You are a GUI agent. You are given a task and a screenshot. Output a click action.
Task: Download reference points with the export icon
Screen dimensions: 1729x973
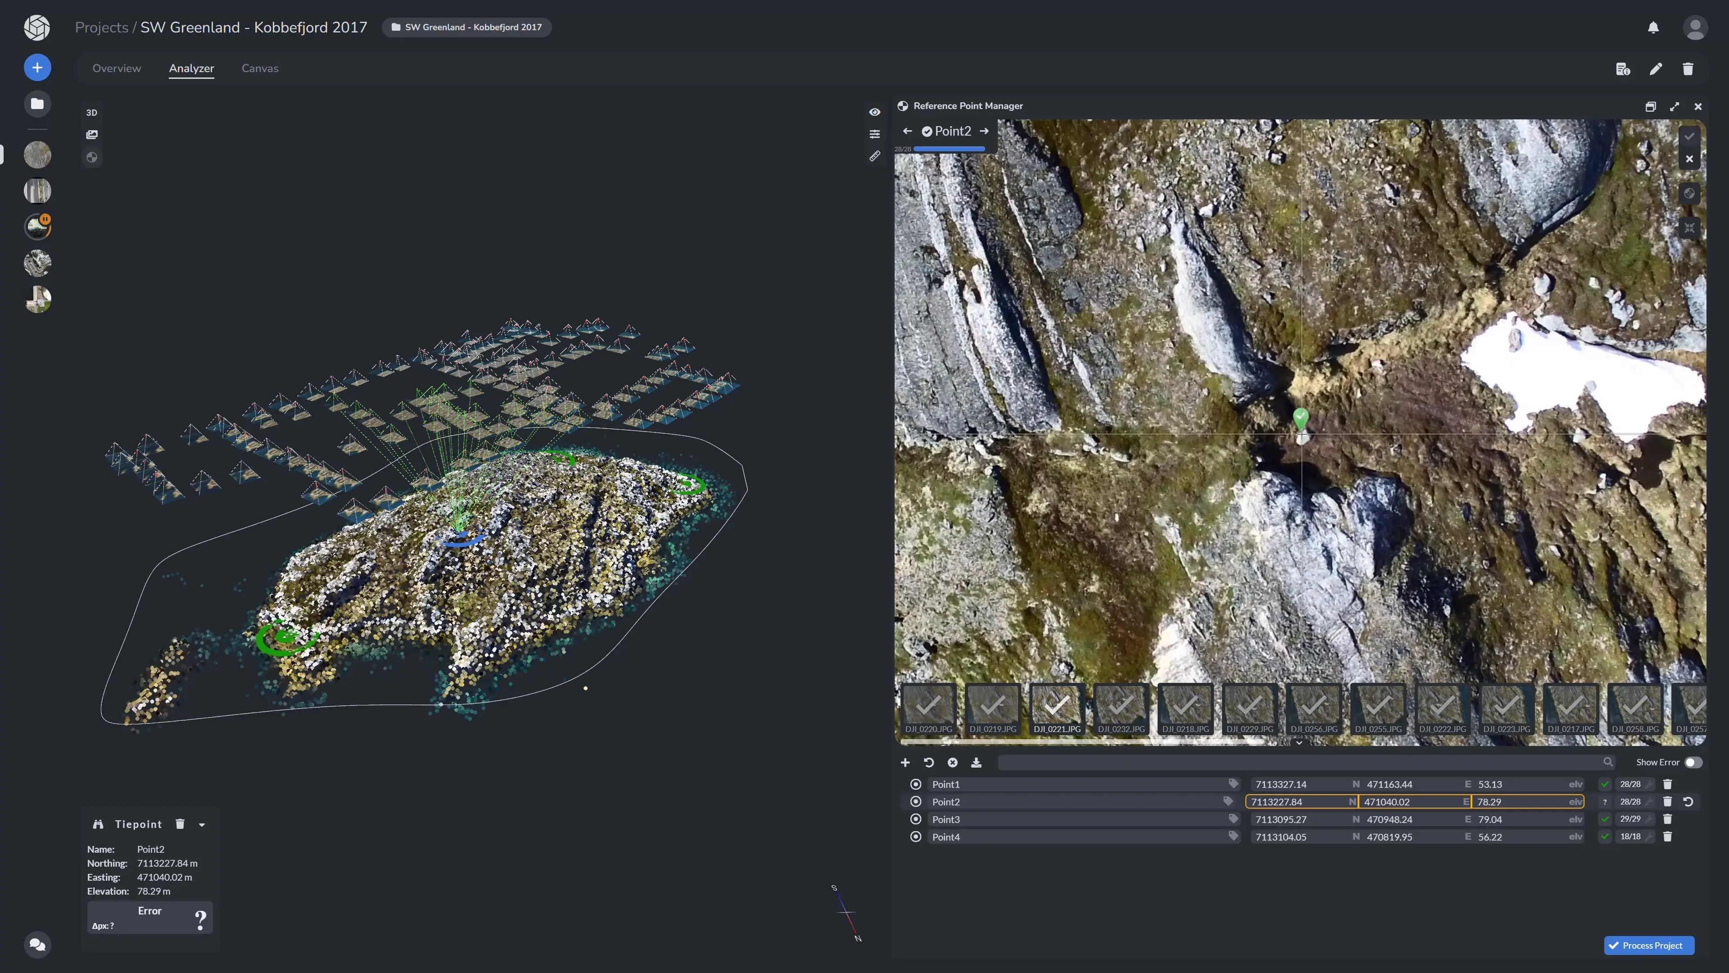pyautogui.click(x=976, y=762)
